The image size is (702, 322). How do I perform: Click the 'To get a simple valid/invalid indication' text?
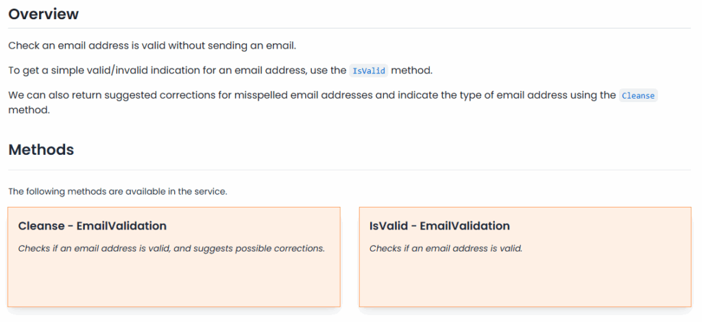coord(103,71)
